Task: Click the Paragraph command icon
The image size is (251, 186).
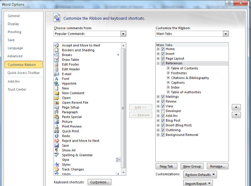Action: [56, 112]
